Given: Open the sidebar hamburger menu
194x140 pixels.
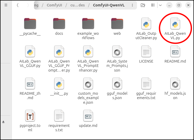Looking at the screenshot, I should (x=6, y=5).
